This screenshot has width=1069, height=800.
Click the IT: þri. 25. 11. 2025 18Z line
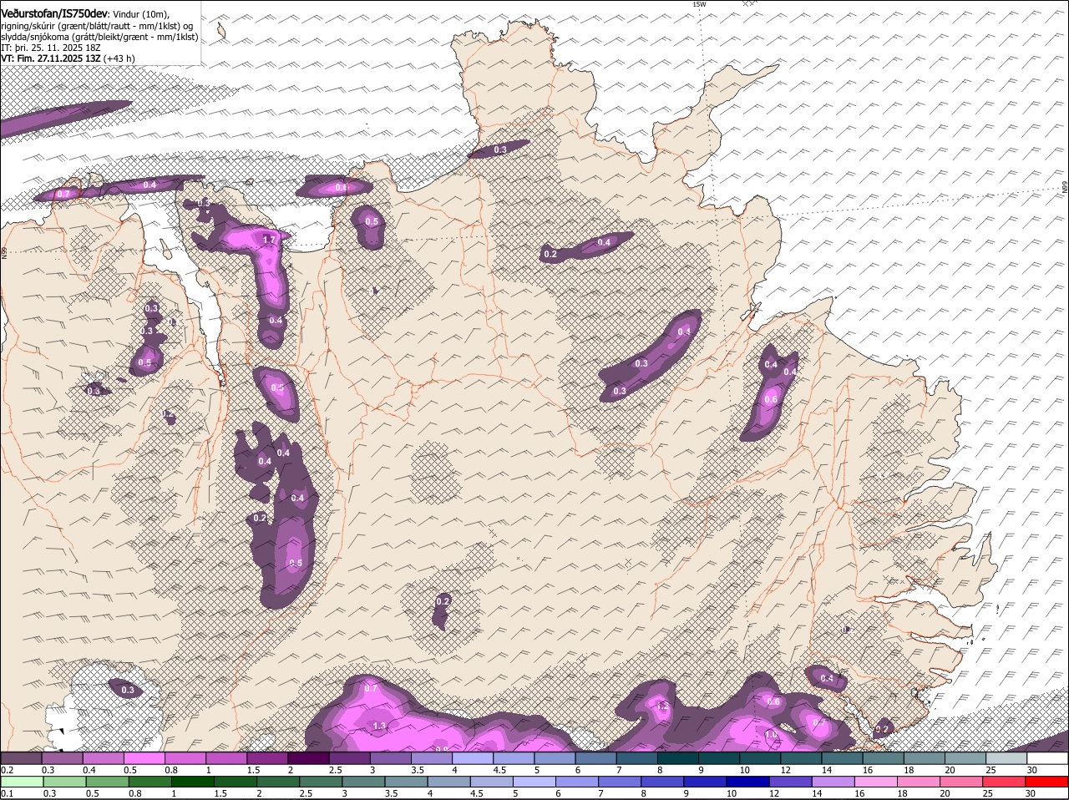point(51,48)
